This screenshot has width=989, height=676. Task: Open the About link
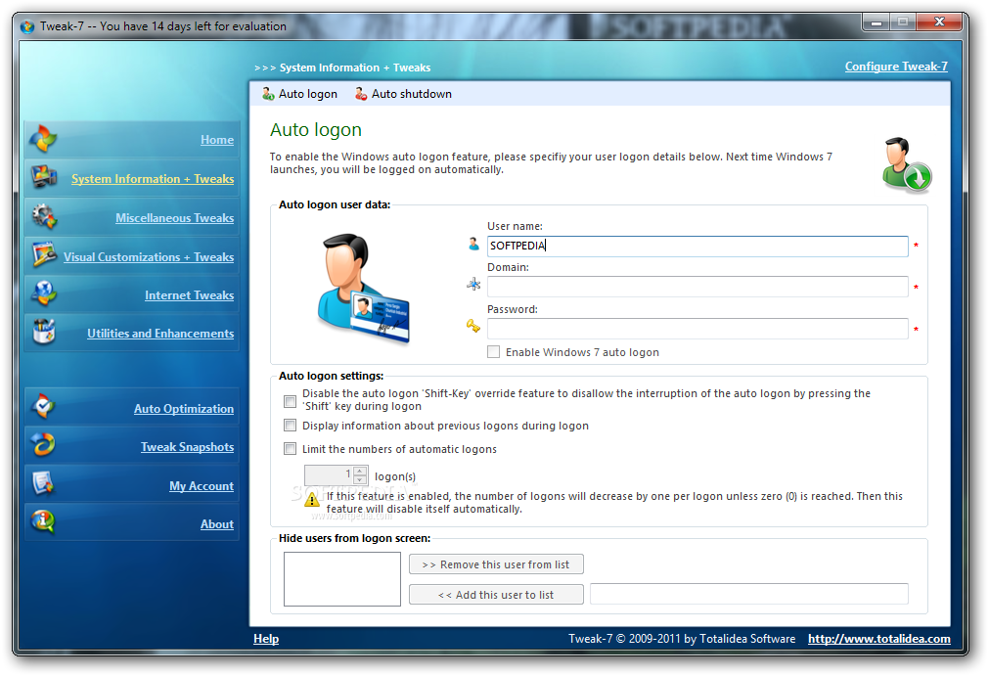click(217, 524)
